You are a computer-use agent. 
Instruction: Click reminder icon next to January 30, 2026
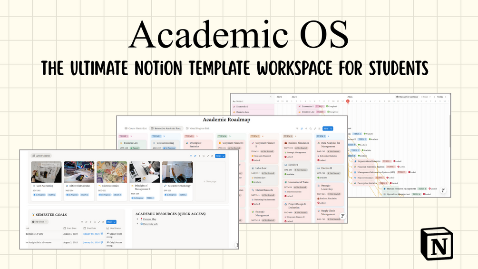pyautogui.click(x=102, y=234)
